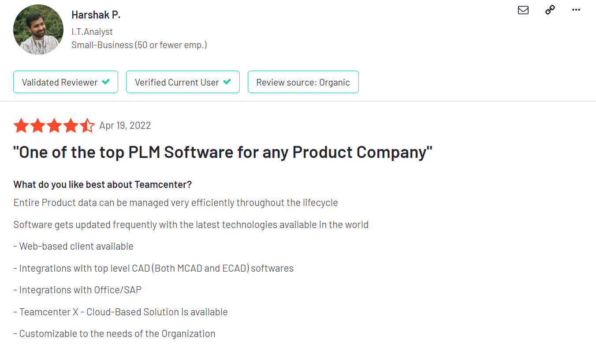Open the "One of the top PLM Software" review title
The height and width of the screenshot is (344, 596).
point(223,152)
